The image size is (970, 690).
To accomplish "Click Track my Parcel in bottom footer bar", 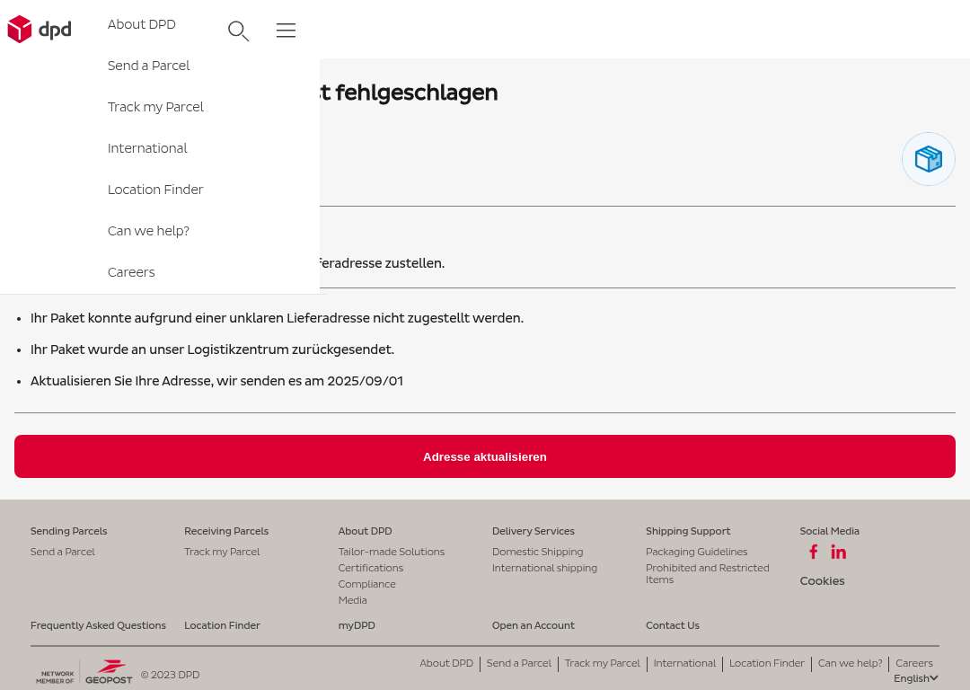I will point(602,663).
